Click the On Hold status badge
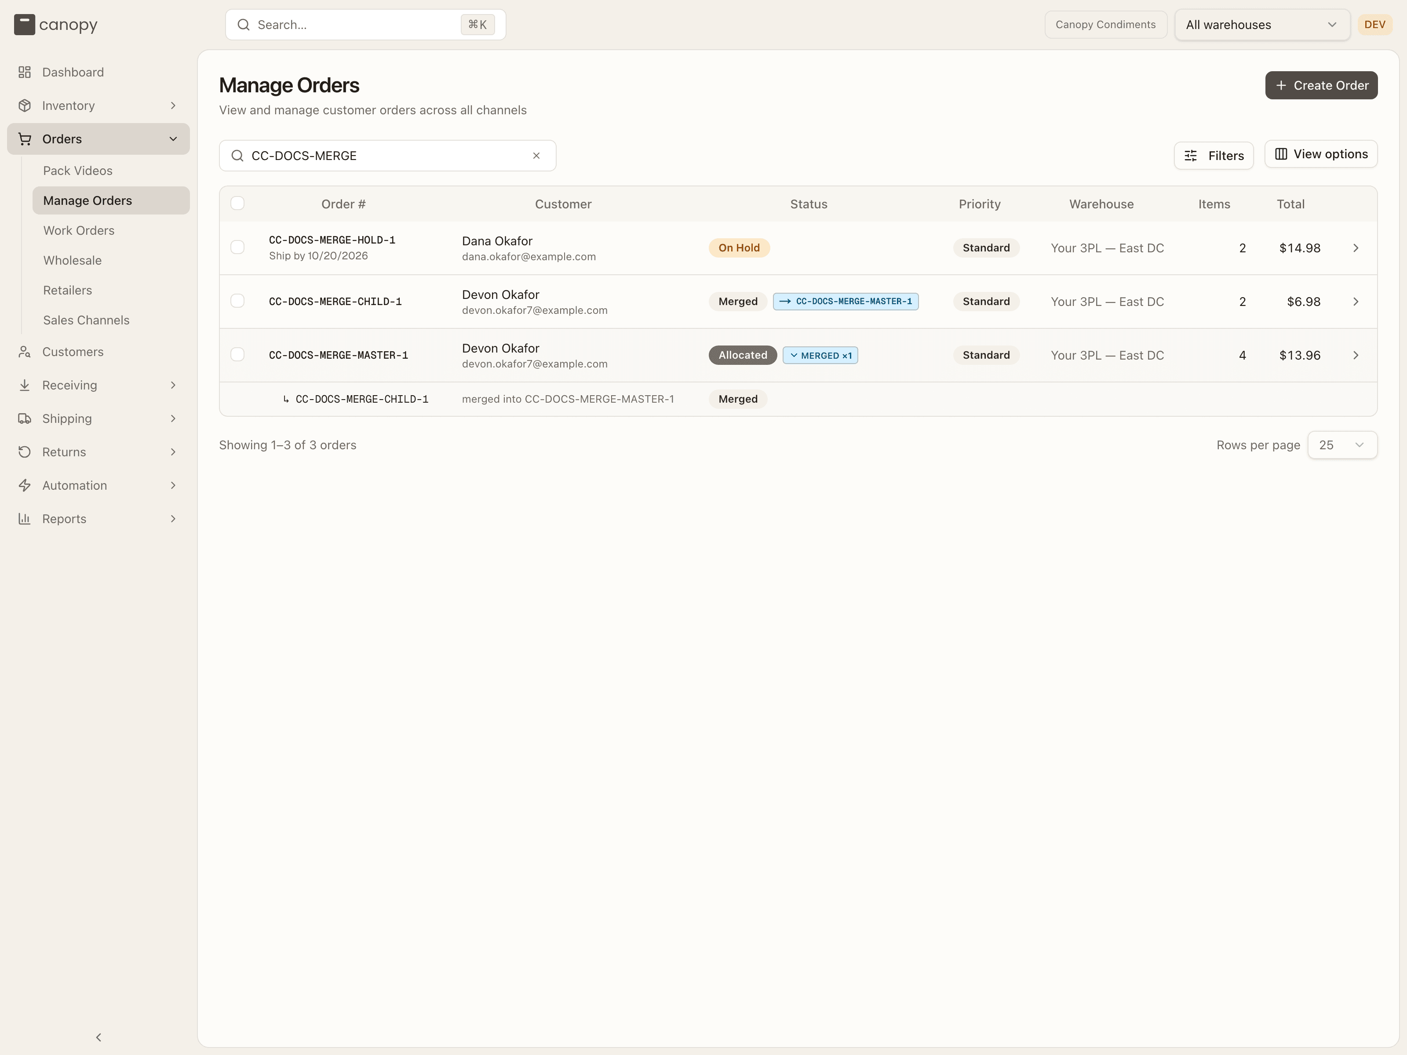This screenshot has height=1055, width=1407. point(739,248)
